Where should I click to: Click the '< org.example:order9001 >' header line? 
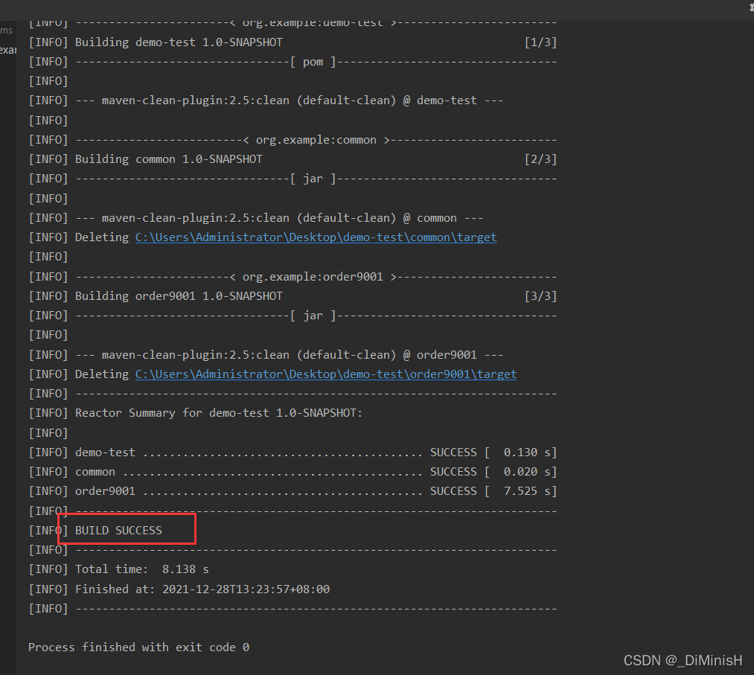[293, 277]
